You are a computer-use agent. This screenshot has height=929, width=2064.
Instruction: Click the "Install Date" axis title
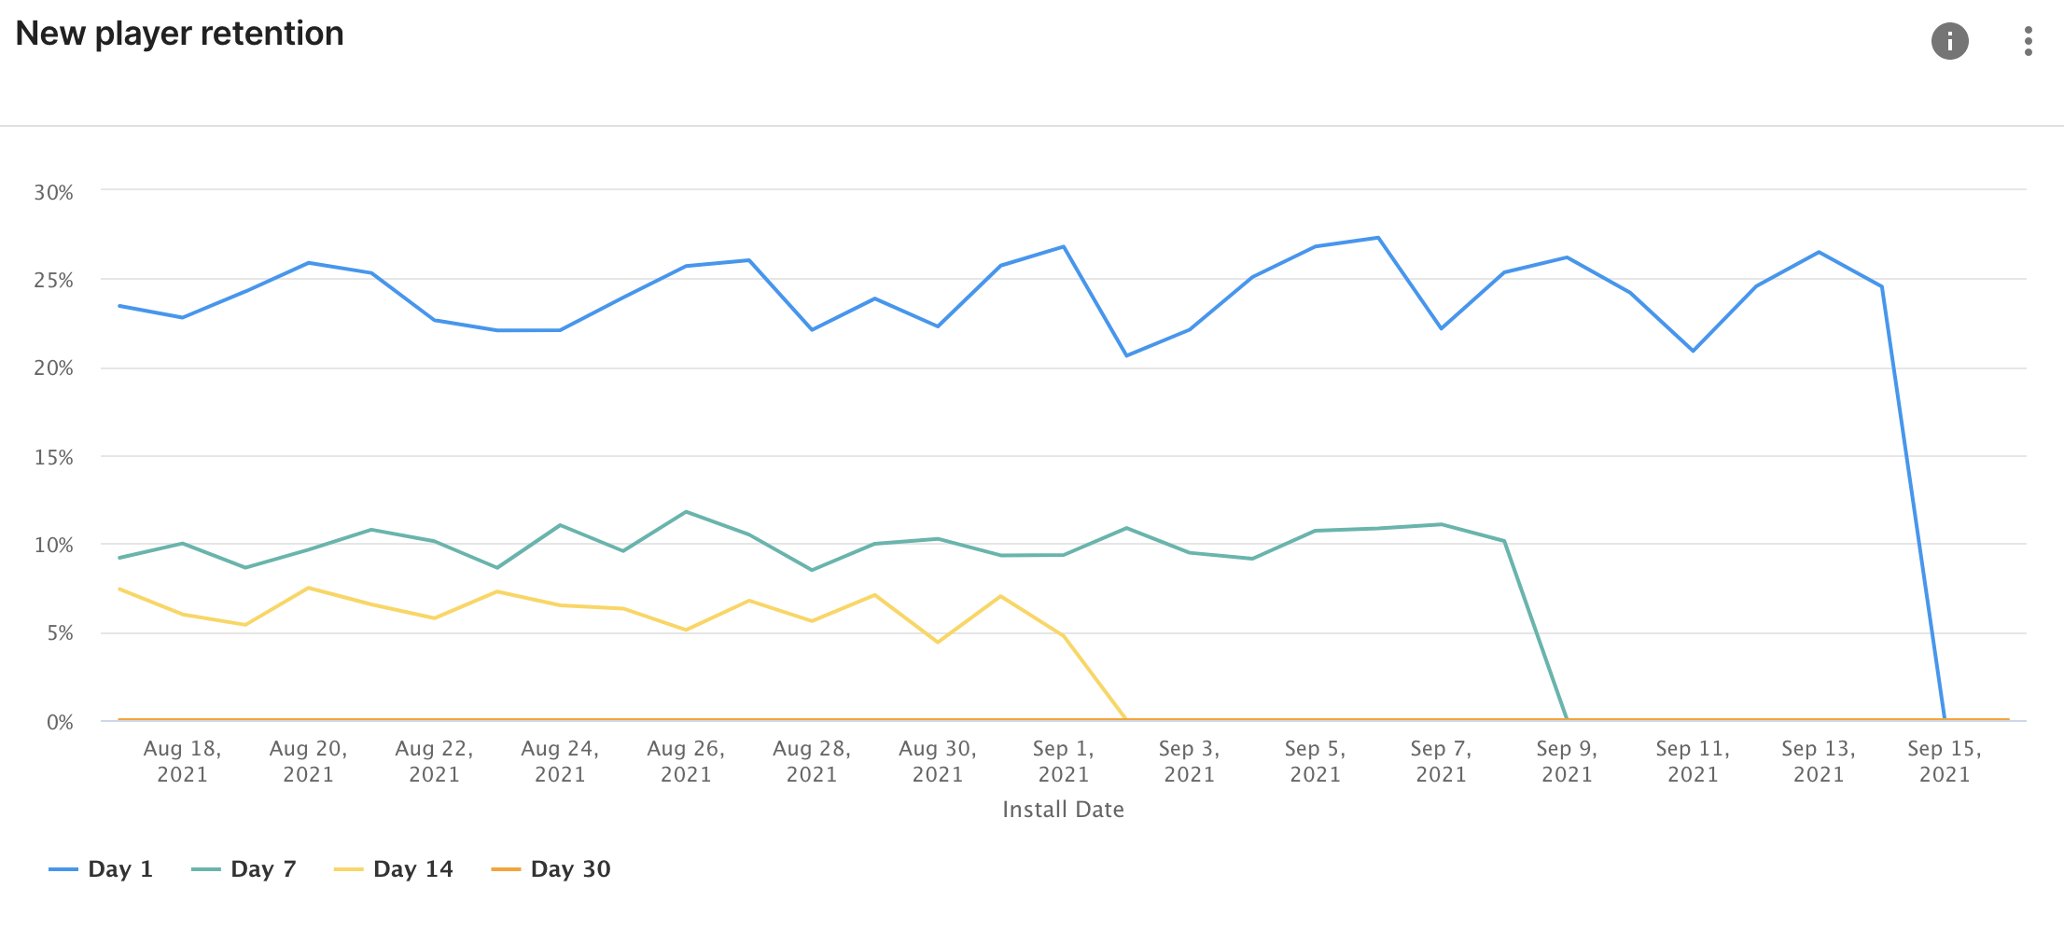pos(1063,810)
